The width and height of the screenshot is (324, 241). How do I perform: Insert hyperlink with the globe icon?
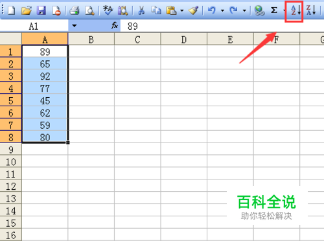[x=259, y=10]
